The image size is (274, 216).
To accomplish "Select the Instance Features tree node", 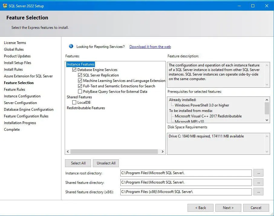I will 80,64.
